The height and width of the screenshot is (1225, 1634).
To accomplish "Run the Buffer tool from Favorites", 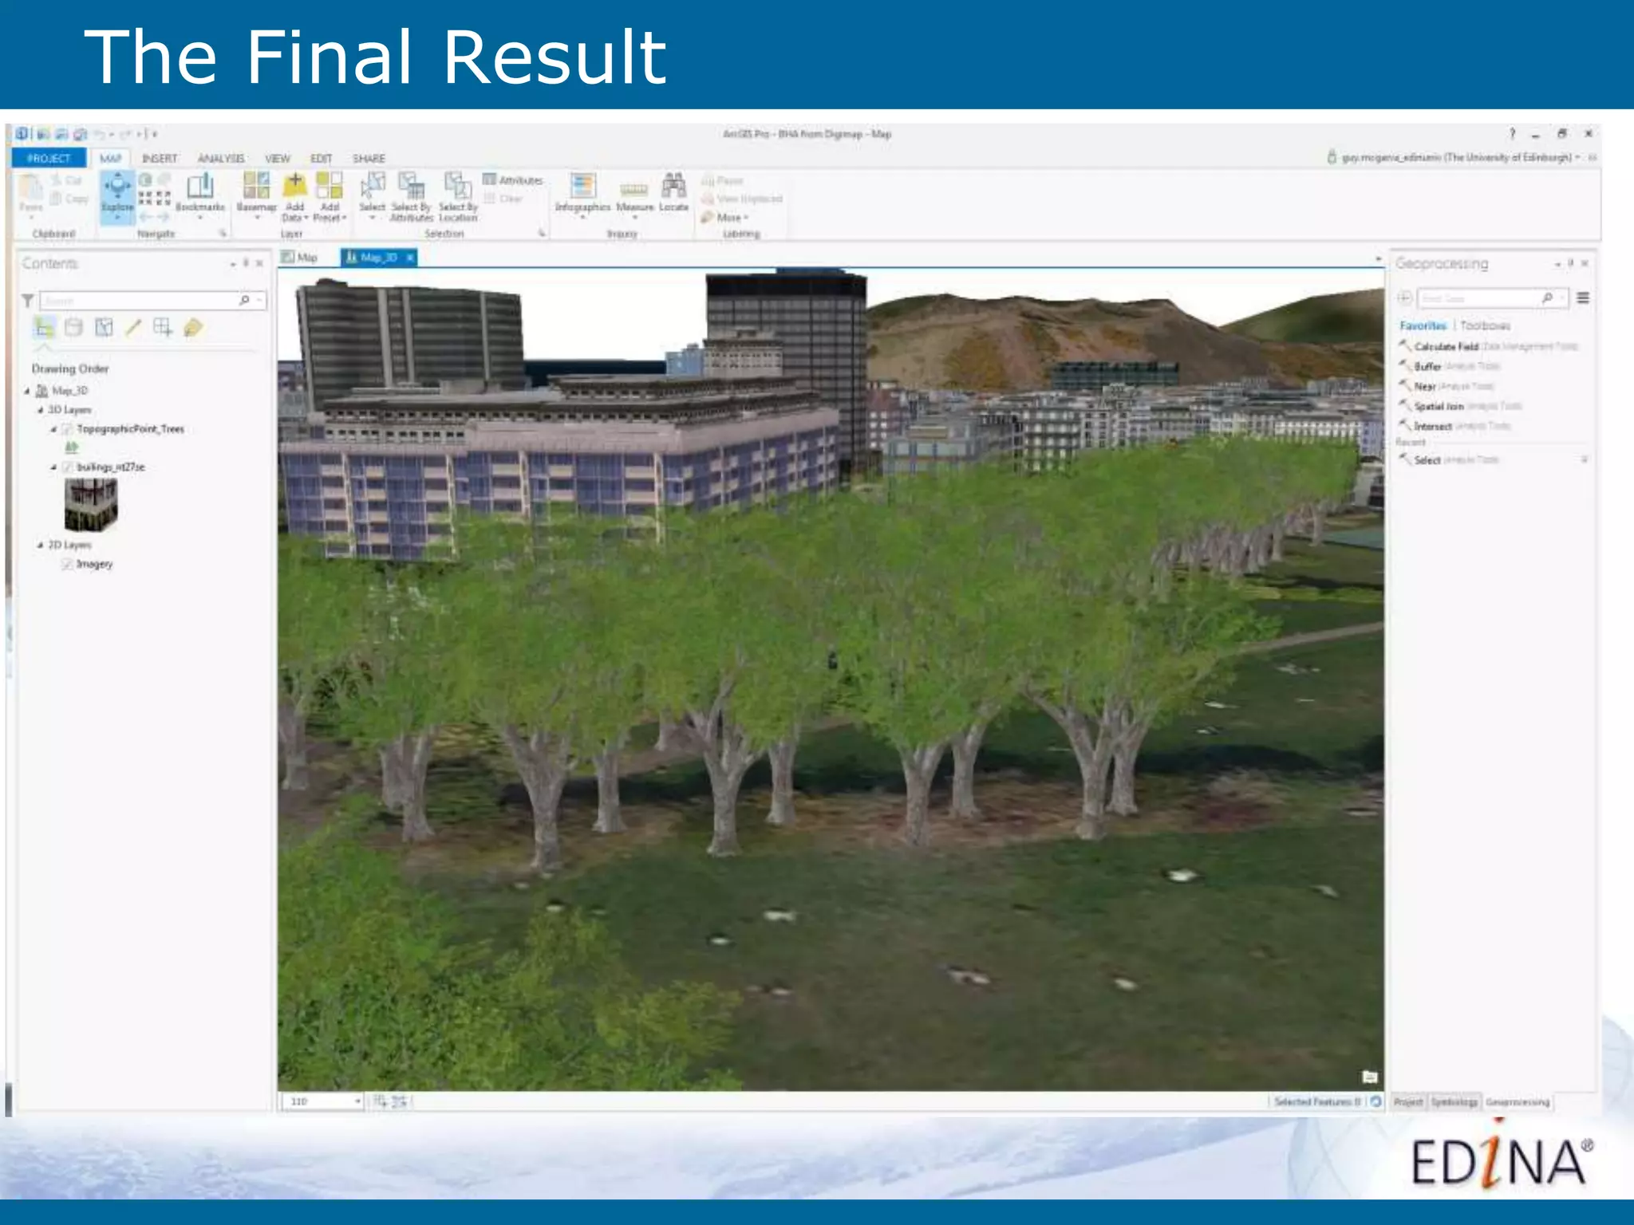I will [1427, 366].
